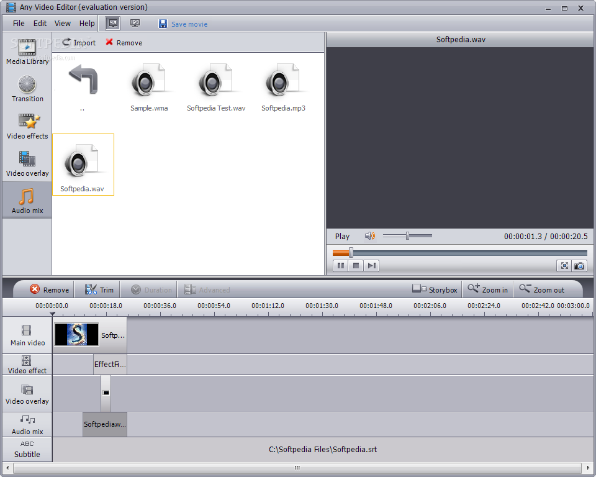Click the 00:01:12.0 mark on the ruler

(268, 306)
